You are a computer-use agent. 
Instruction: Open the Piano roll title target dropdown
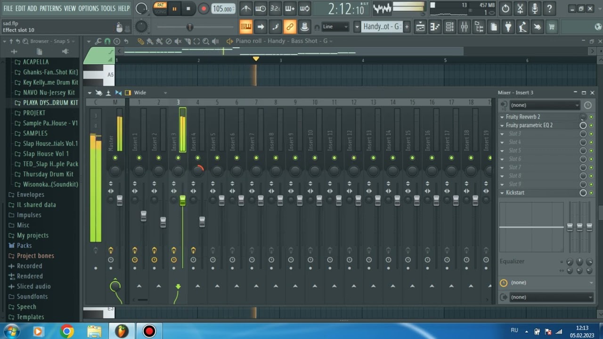[x=331, y=41]
